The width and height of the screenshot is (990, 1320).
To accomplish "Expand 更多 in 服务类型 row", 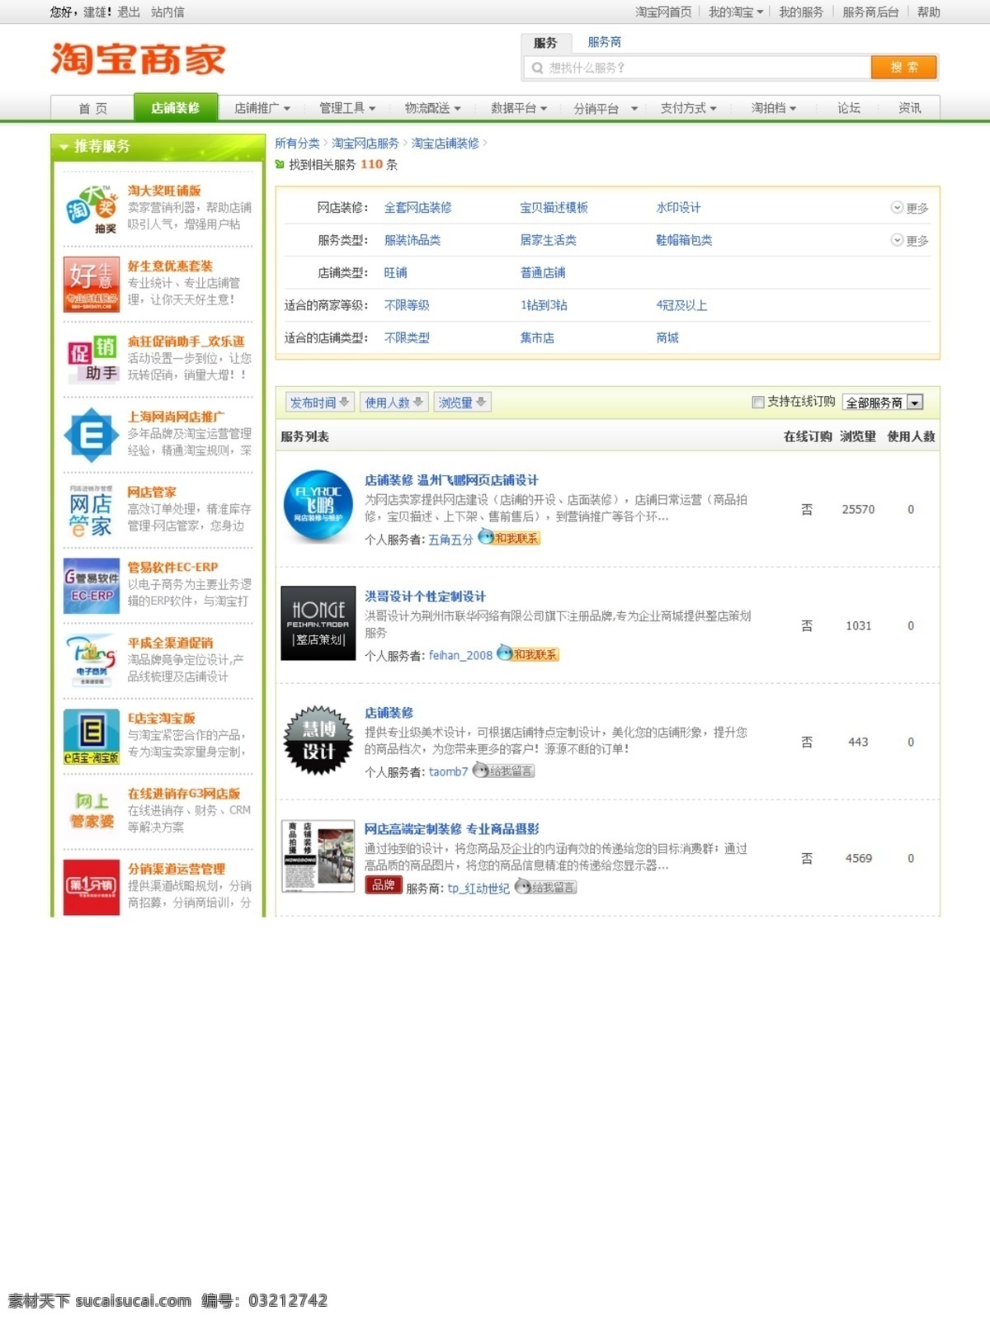I will click(909, 240).
